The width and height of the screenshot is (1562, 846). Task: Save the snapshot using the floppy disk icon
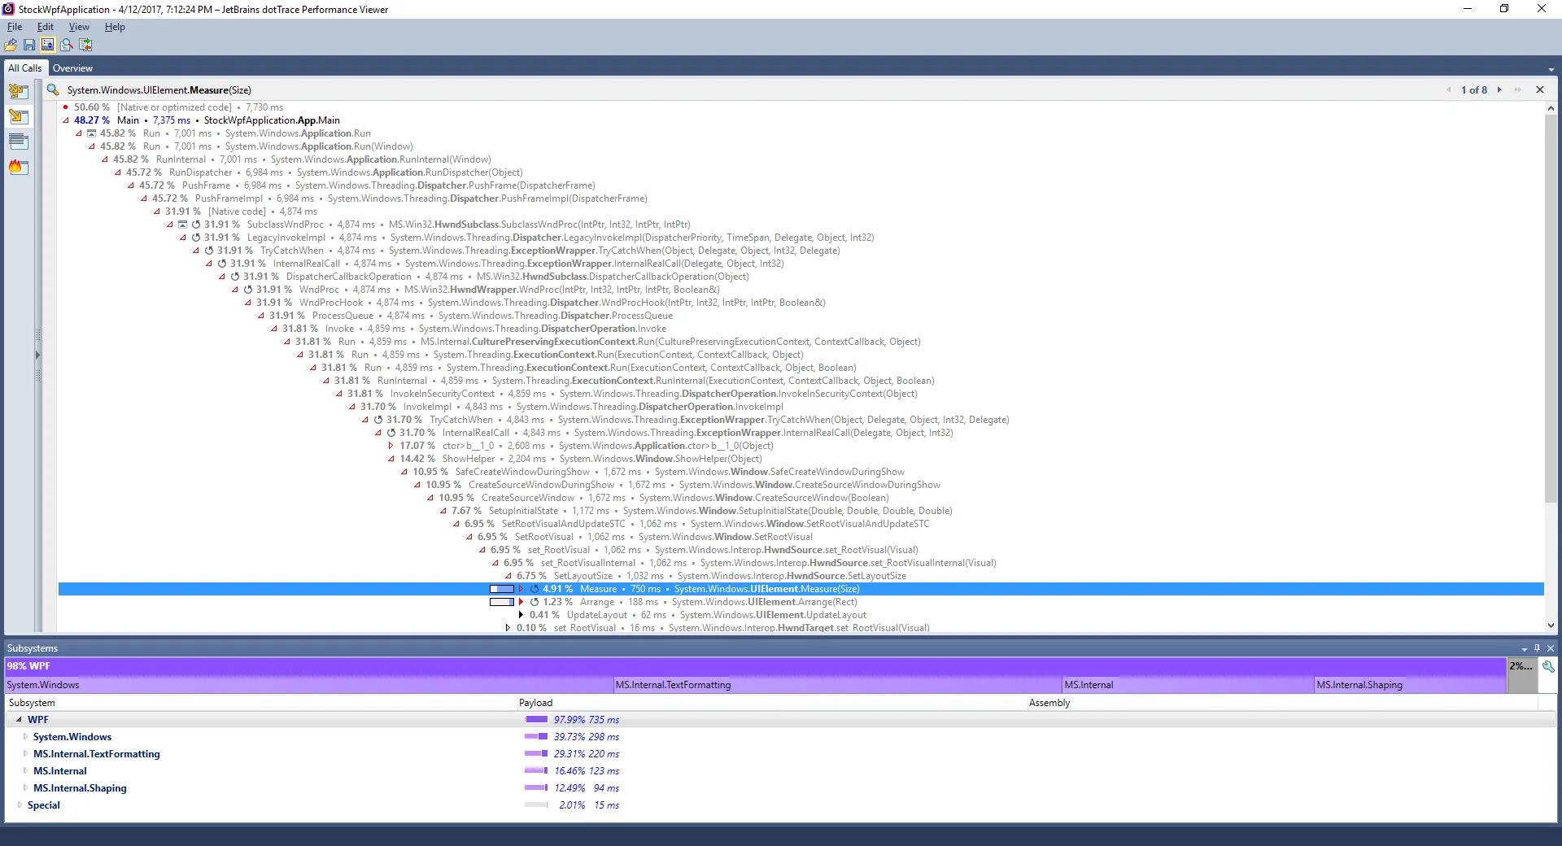[29, 45]
